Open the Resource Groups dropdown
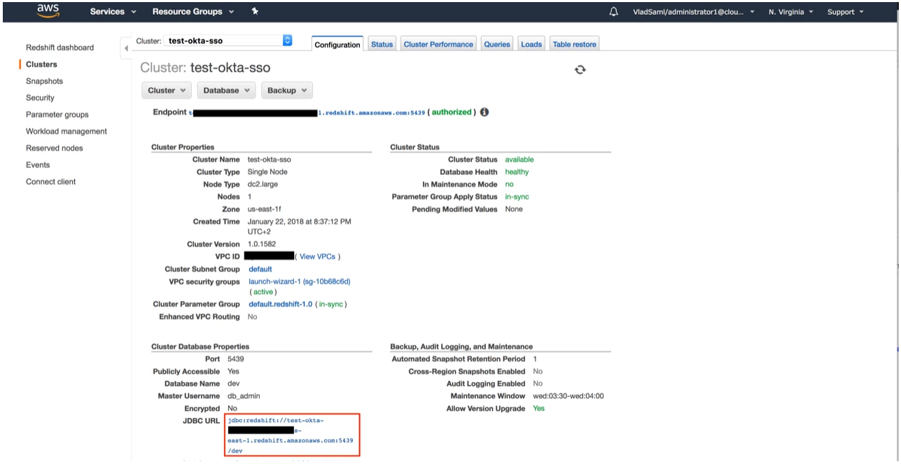This screenshot has width=901, height=464. (192, 12)
